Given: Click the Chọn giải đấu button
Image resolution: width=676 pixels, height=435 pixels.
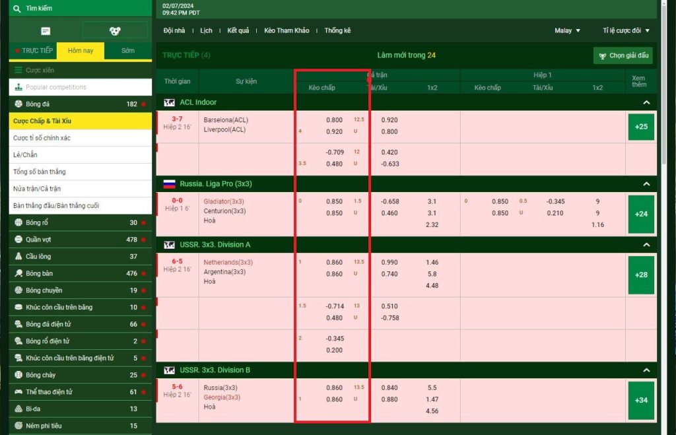Looking at the screenshot, I should pos(623,55).
